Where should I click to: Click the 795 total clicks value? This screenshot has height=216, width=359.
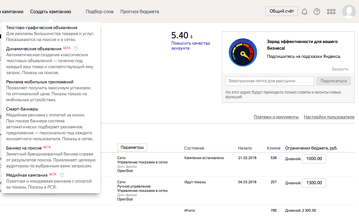[x=274, y=210]
